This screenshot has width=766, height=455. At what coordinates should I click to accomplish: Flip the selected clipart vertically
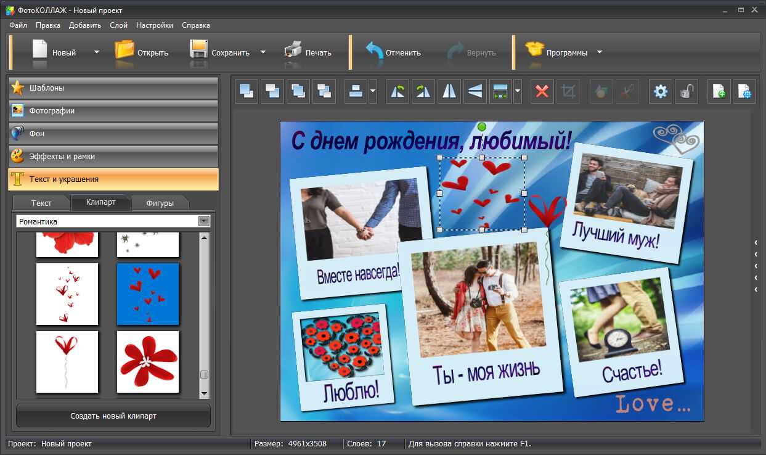475,92
